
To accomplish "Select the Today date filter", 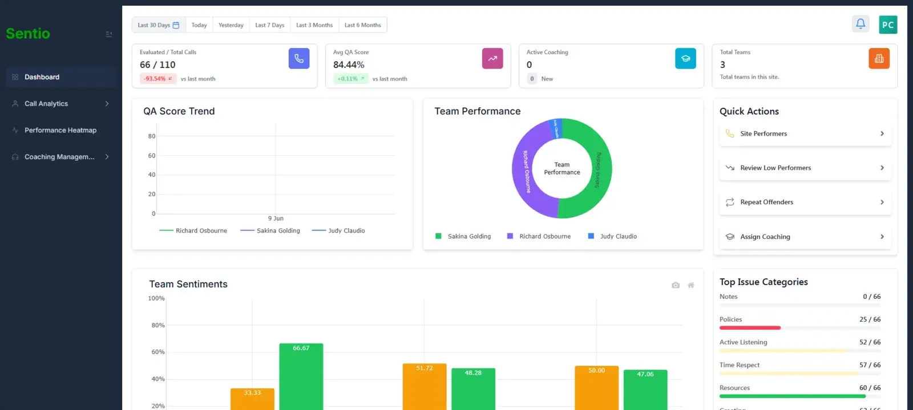I will point(199,25).
